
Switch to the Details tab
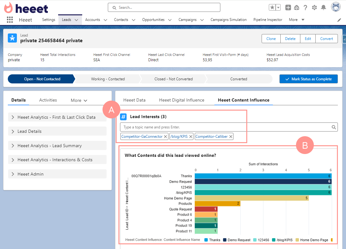tap(18, 100)
